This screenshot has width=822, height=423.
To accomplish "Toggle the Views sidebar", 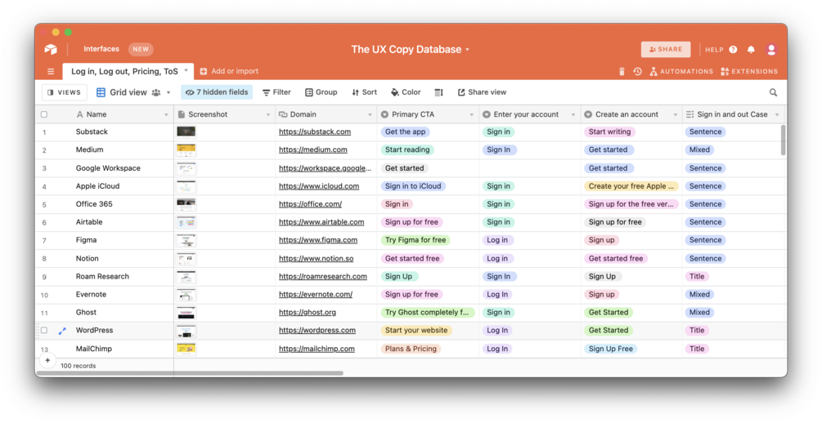I will point(64,92).
